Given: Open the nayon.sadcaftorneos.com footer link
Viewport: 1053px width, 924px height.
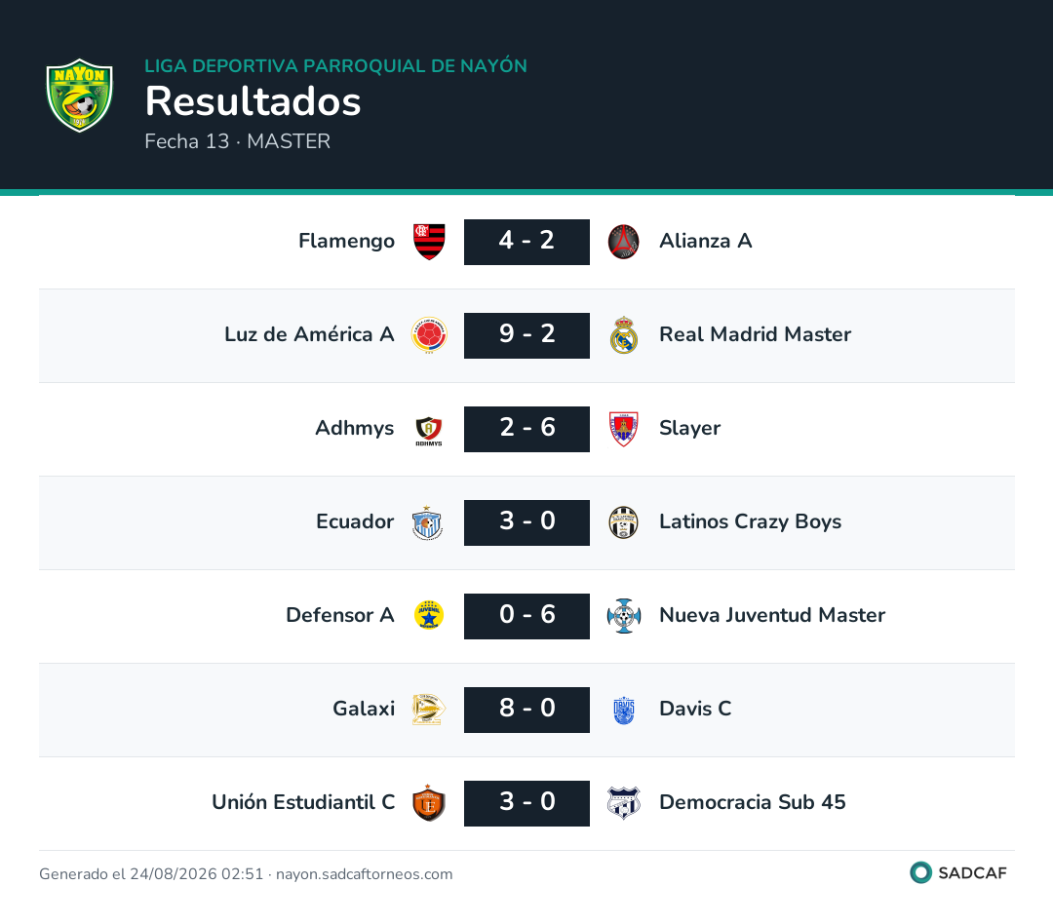Looking at the screenshot, I should pos(364,874).
